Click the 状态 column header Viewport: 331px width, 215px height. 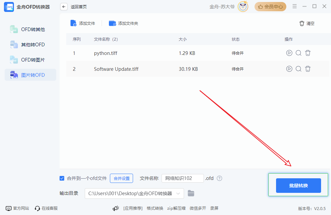[x=236, y=39]
